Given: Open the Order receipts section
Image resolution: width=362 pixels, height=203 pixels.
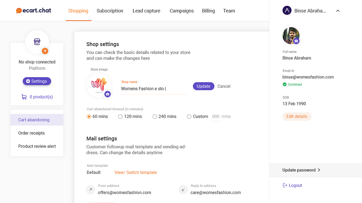Looking at the screenshot, I should pos(32,133).
